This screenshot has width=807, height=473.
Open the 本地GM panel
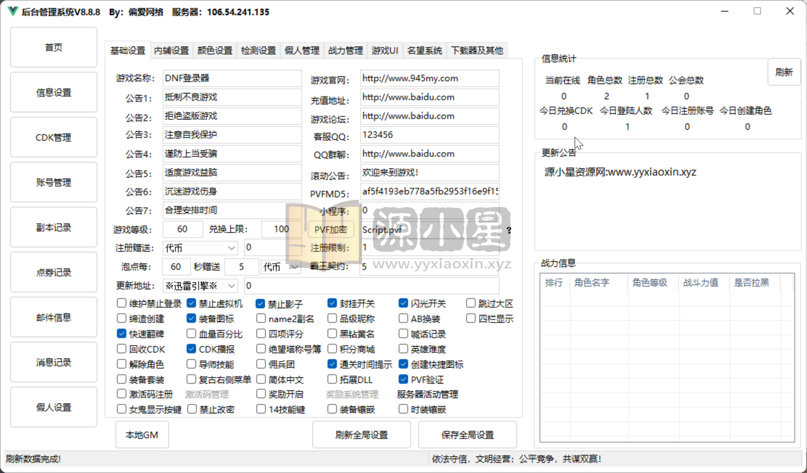[x=142, y=434]
